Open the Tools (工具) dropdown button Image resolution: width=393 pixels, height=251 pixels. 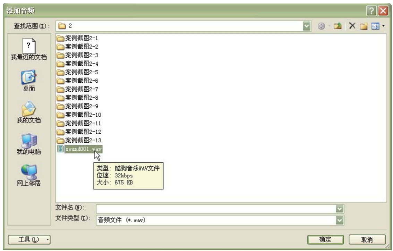[x=29, y=240]
